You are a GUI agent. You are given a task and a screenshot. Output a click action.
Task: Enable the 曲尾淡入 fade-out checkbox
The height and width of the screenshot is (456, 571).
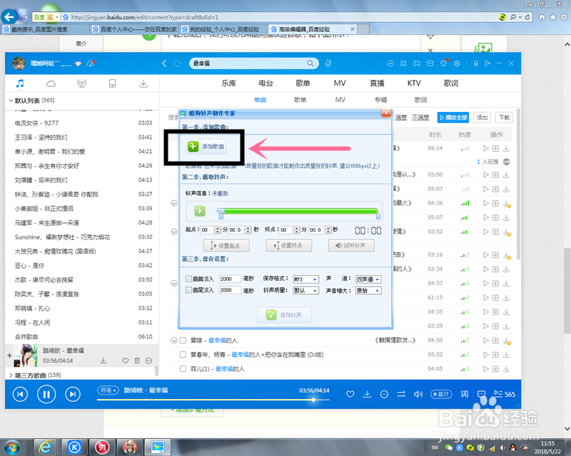188,290
